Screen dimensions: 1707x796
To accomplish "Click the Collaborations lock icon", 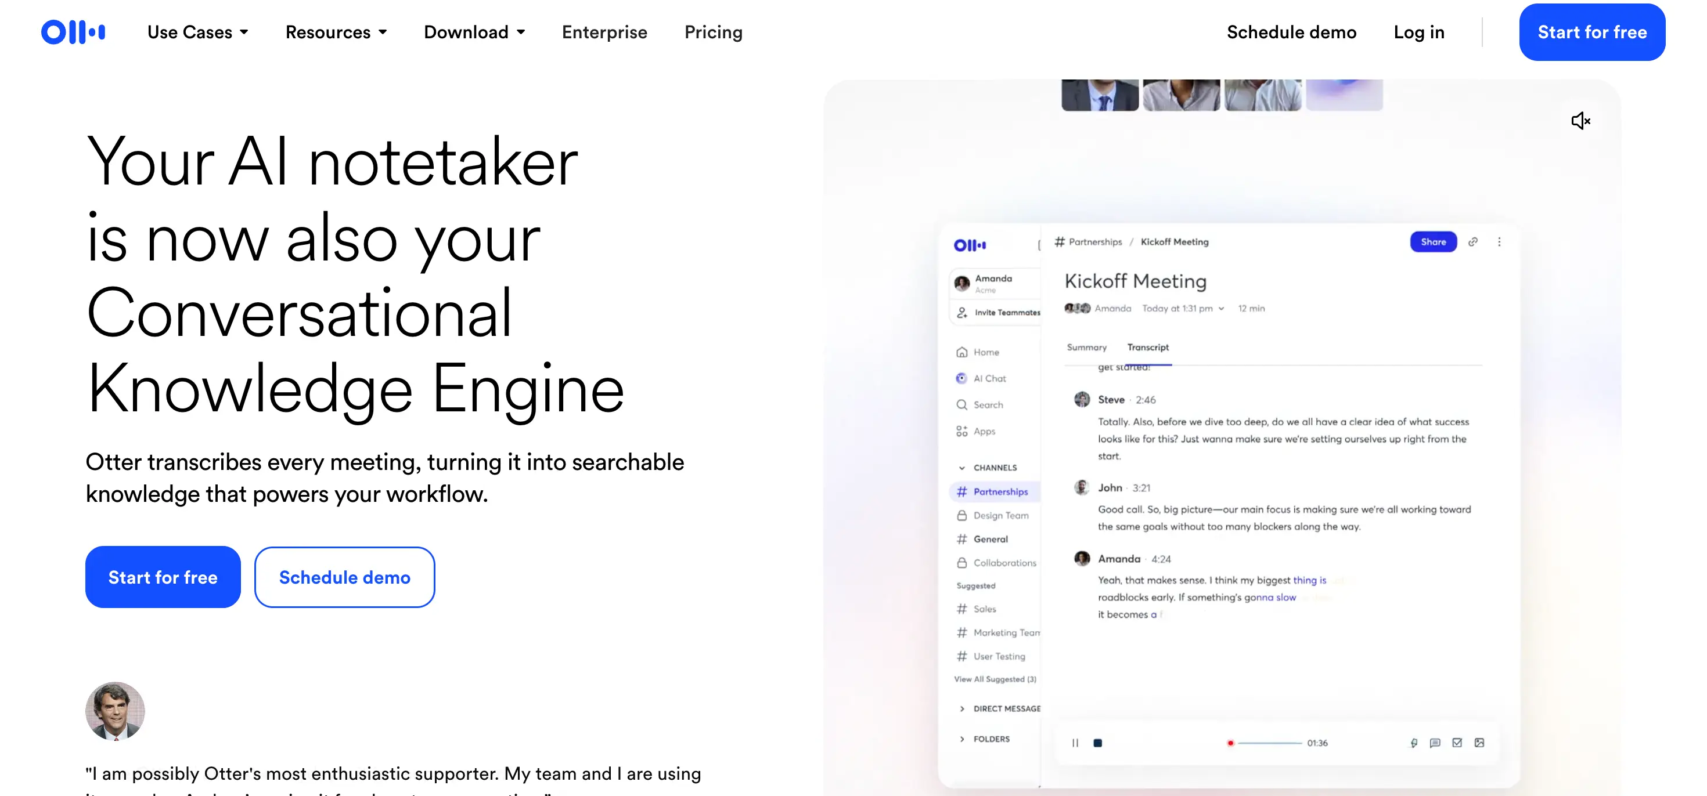I will click(961, 563).
